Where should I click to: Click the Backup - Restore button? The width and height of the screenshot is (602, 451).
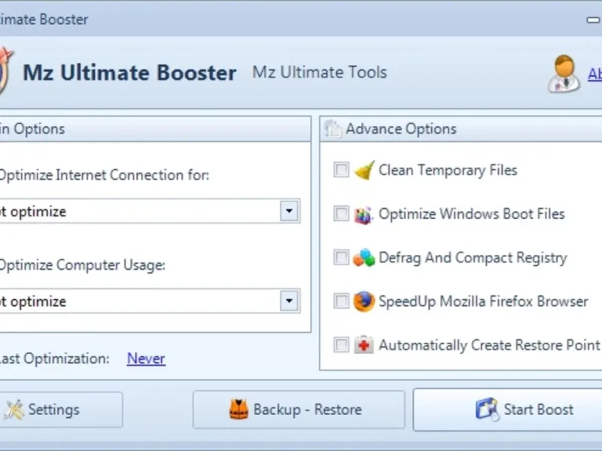(x=299, y=410)
